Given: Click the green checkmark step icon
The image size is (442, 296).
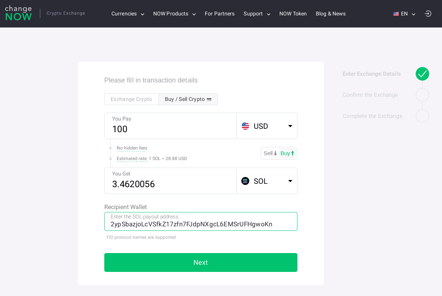Looking at the screenshot, I should click(x=422, y=74).
